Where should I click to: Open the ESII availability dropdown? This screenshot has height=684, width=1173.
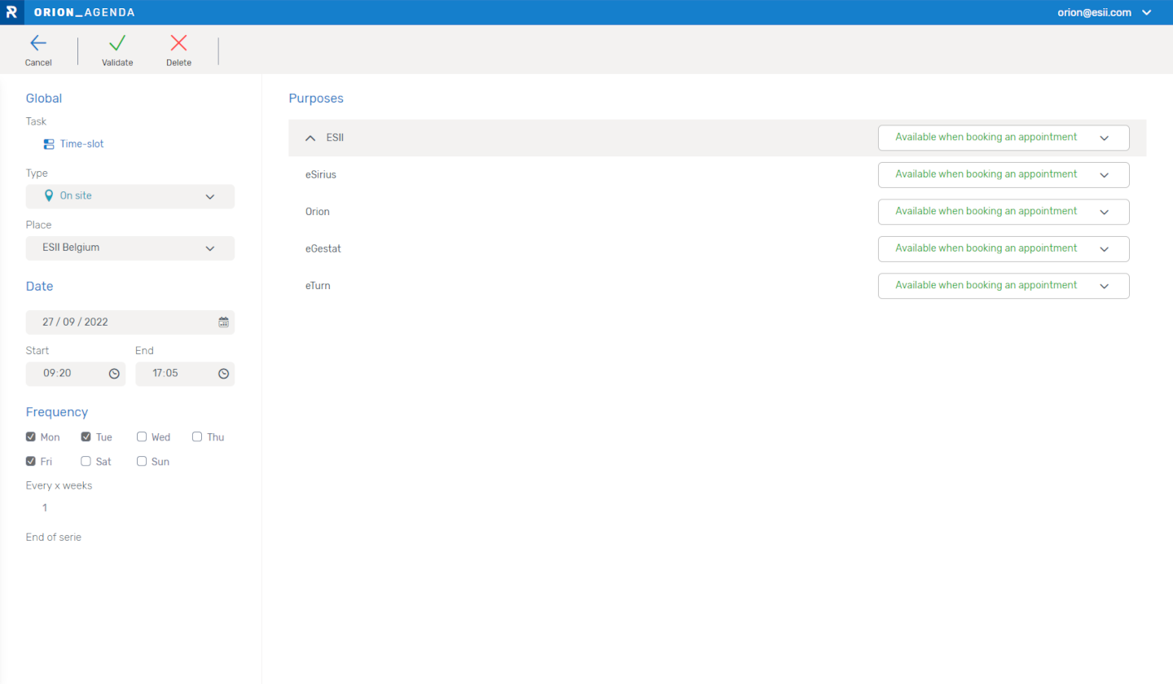pos(1004,138)
